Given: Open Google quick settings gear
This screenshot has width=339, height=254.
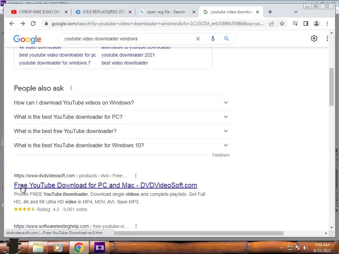Looking at the screenshot, I should [314, 38].
